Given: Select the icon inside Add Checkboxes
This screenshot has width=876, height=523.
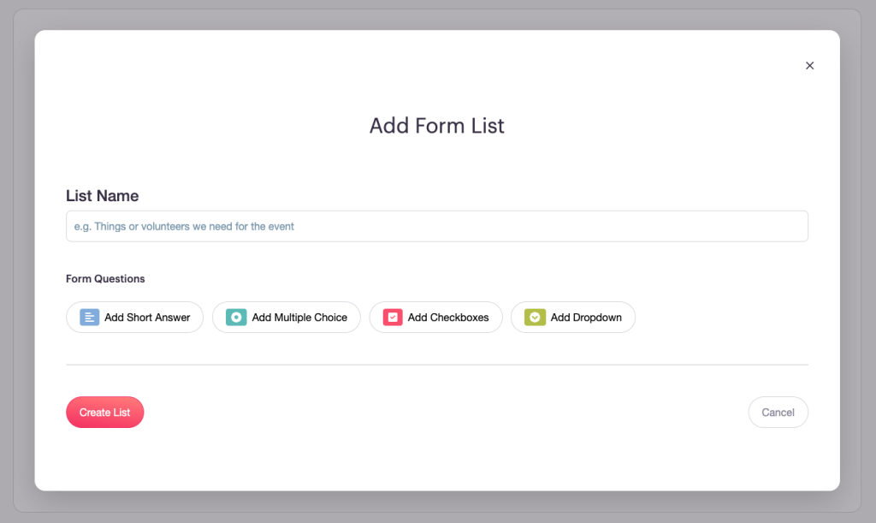Looking at the screenshot, I should (x=392, y=317).
